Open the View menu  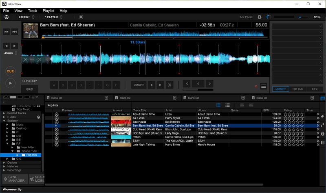[x=18, y=11]
